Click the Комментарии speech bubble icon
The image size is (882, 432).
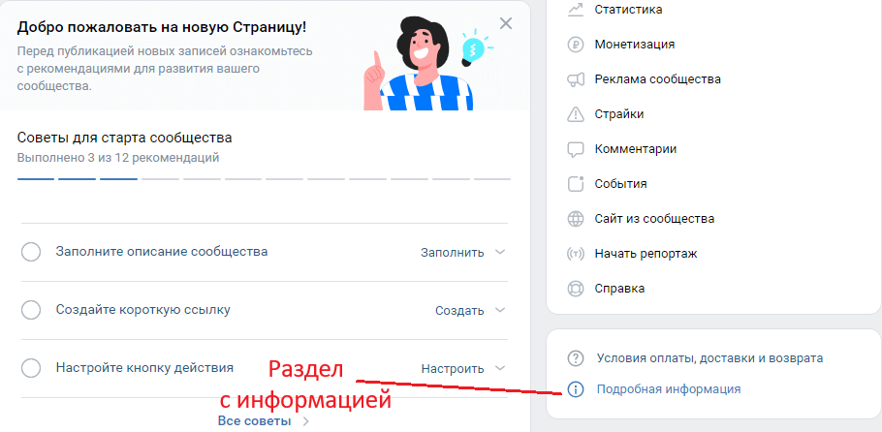[x=576, y=149]
